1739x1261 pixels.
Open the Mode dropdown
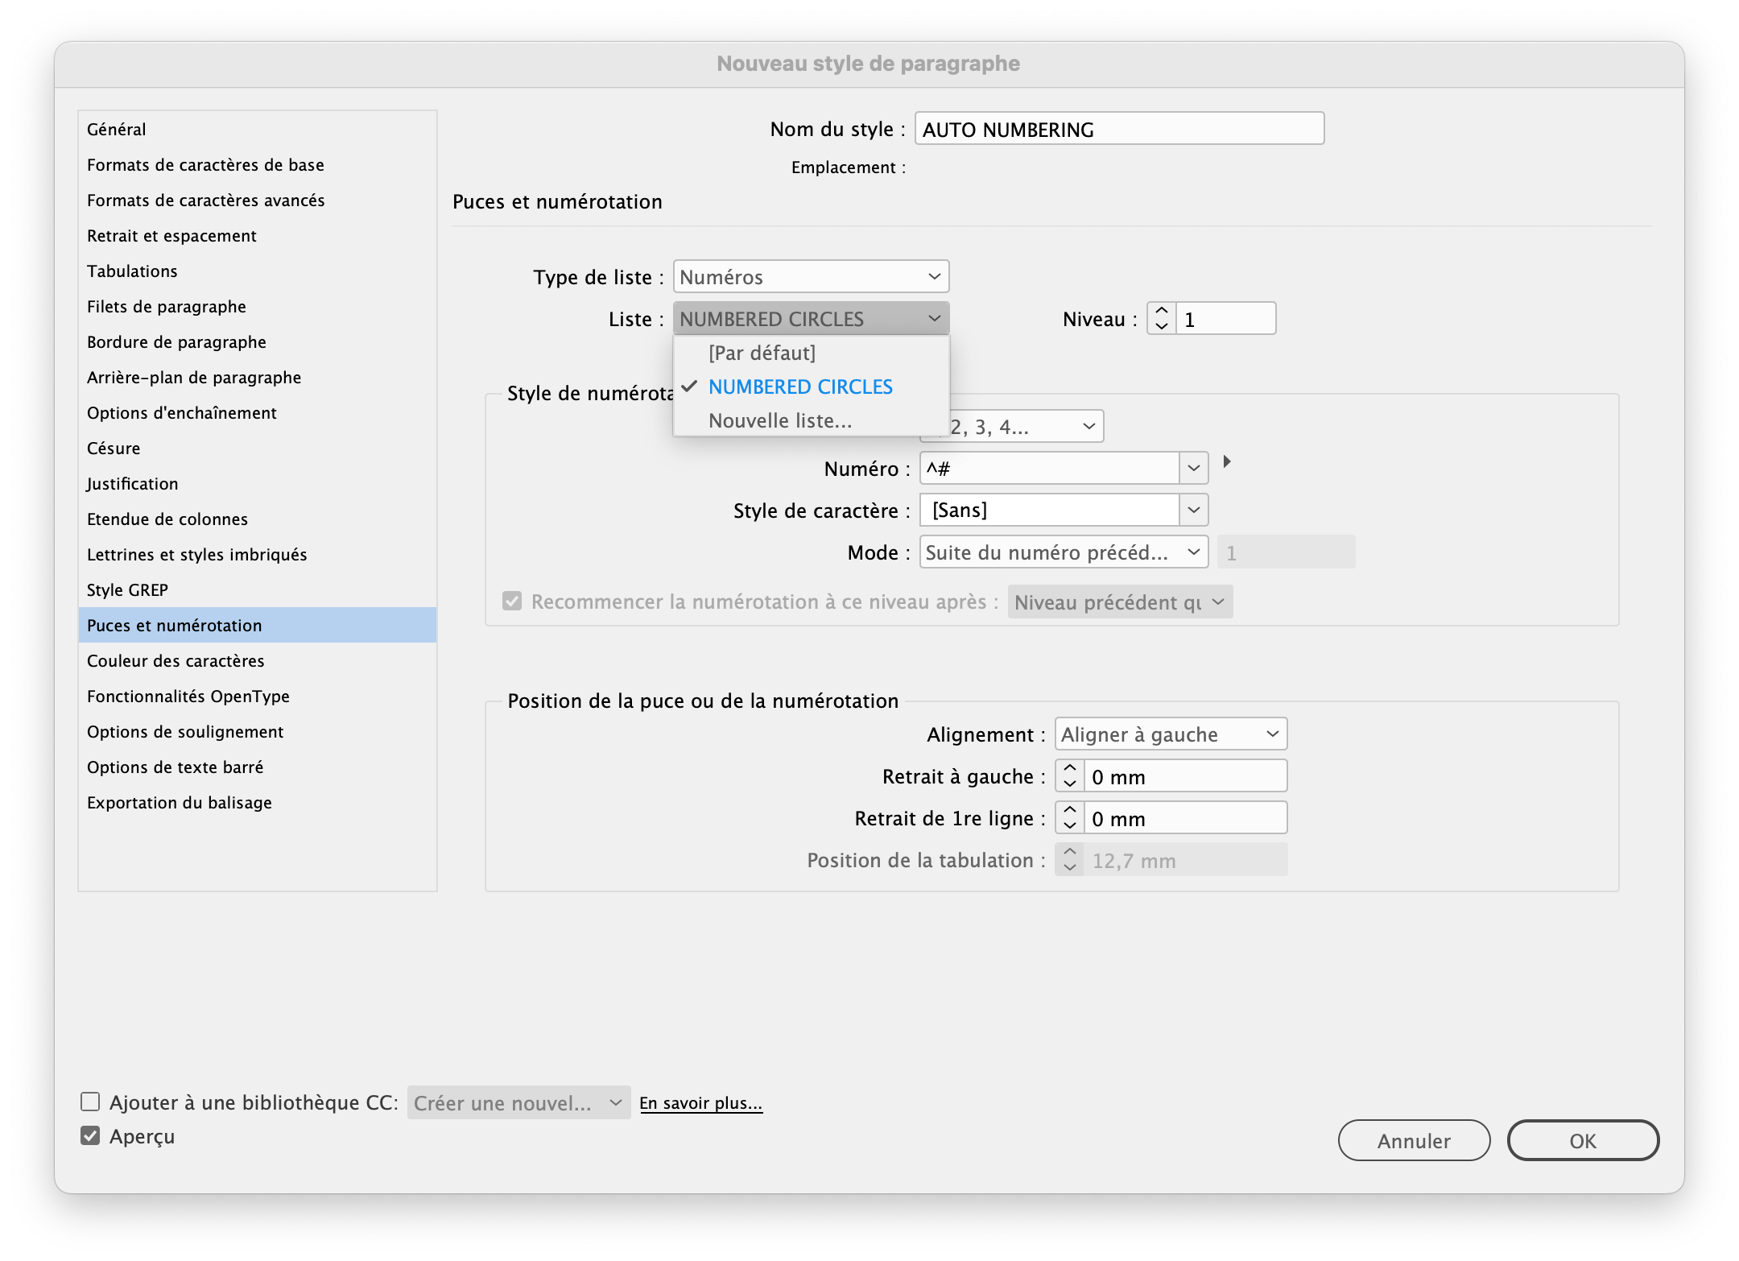(x=1063, y=552)
